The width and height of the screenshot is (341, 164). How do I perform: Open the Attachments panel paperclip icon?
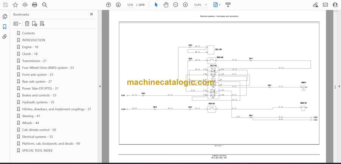point(5,37)
